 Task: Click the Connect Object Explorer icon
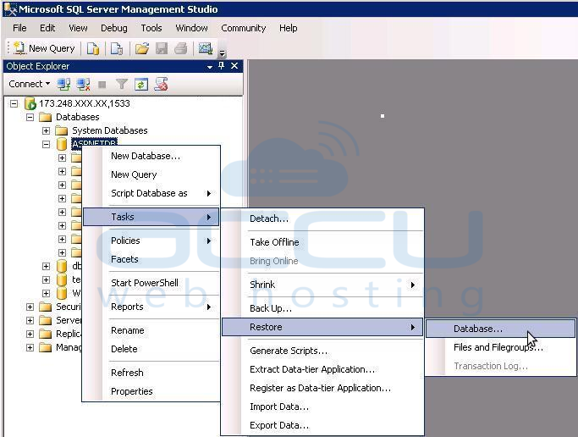tap(63, 85)
